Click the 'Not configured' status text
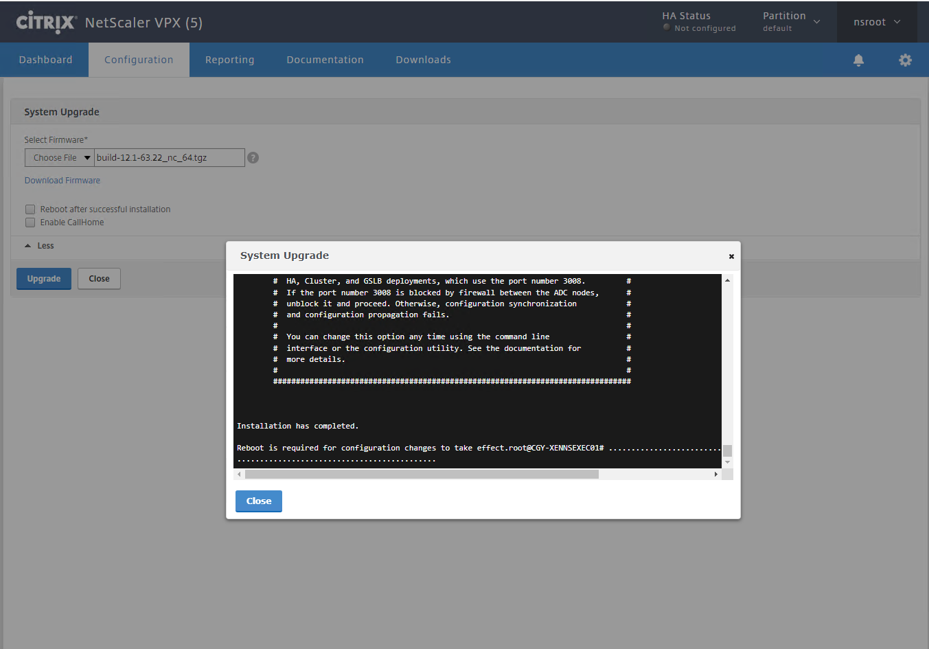This screenshot has height=649, width=929. pyautogui.click(x=705, y=28)
